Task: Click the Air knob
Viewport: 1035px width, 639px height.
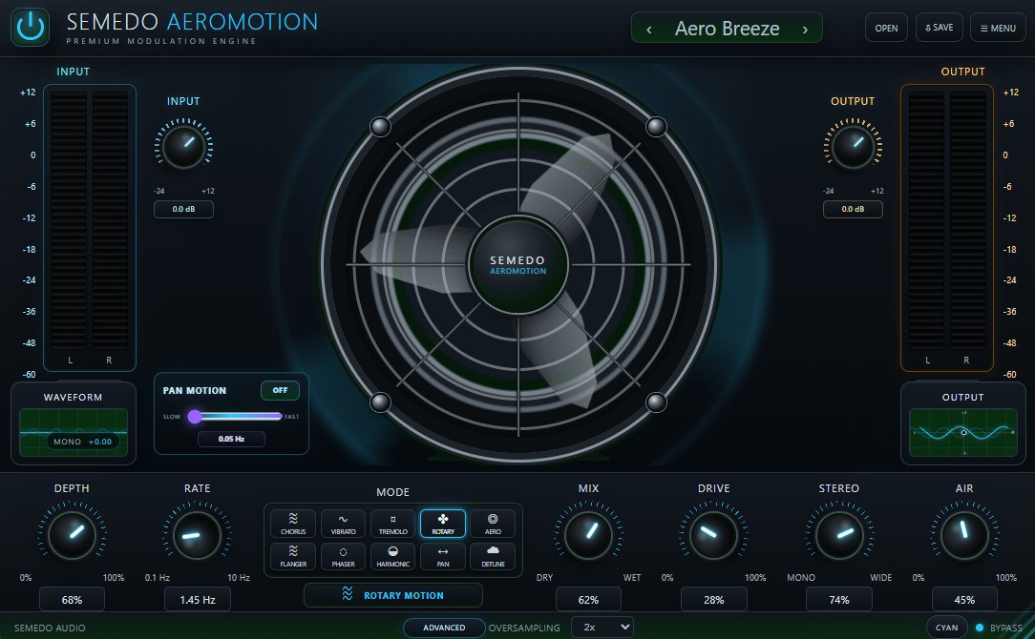Action: pyautogui.click(x=964, y=534)
